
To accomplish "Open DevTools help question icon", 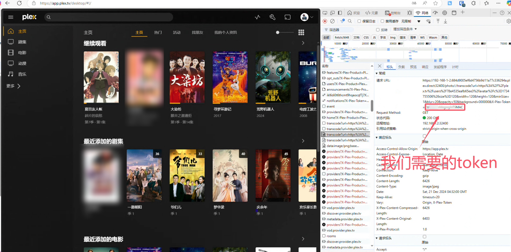I will (x=502, y=13).
